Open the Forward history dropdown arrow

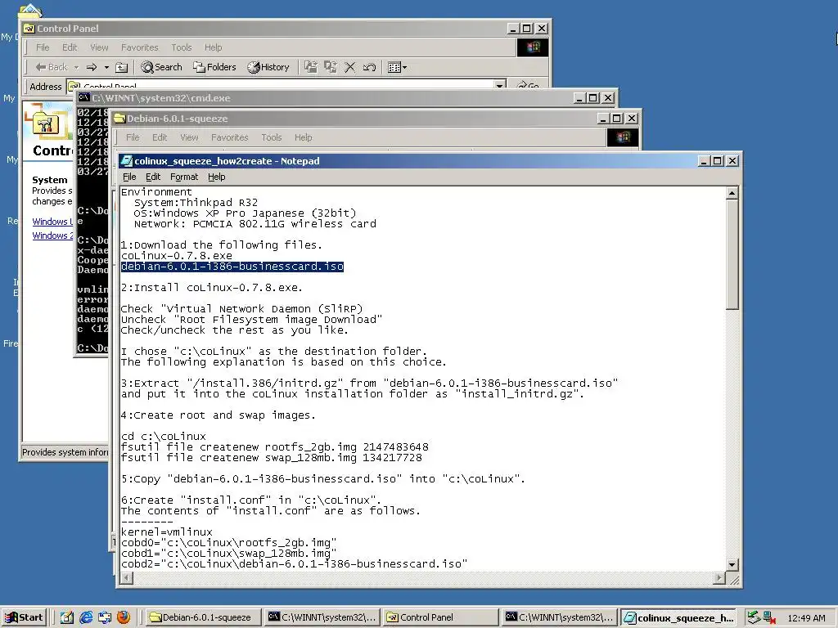(106, 67)
